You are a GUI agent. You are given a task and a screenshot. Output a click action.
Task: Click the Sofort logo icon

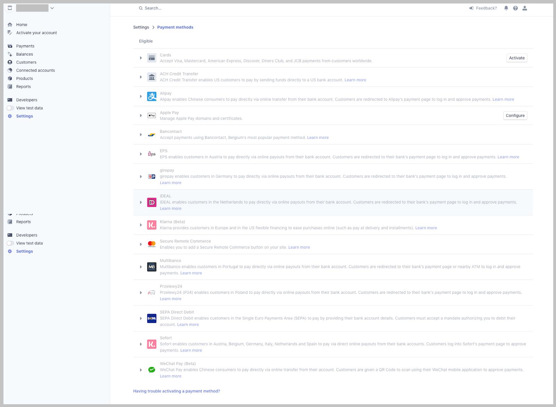(152, 344)
